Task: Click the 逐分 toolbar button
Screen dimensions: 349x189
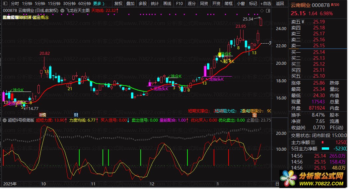Action: coord(191,4)
